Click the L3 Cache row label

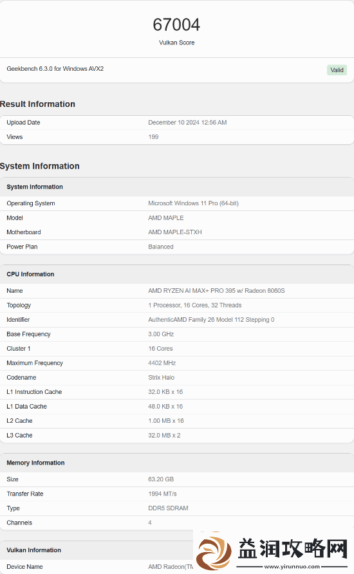coord(19,435)
